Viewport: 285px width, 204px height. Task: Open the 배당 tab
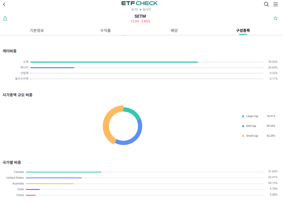(174, 30)
